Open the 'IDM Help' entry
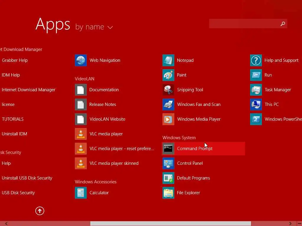Screen dimensions: 302x226 pyautogui.click(x=11, y=75)
